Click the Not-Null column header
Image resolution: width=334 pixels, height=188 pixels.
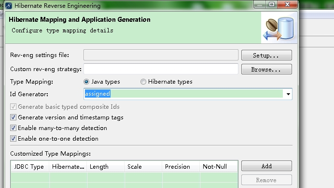(x=219, y=166)
